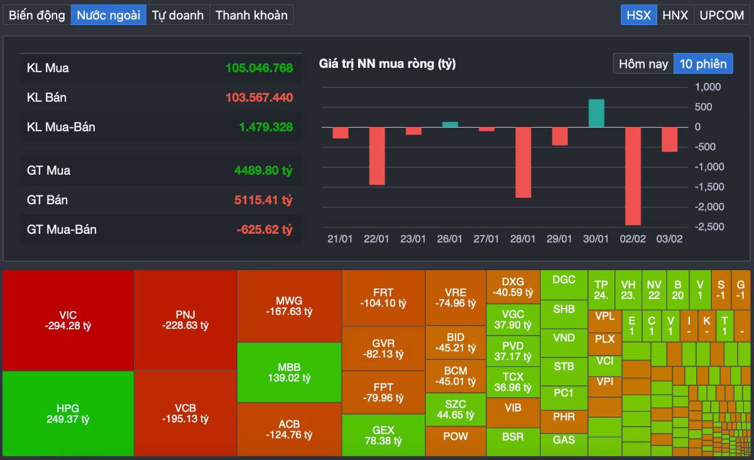Click the HPG 249.37 tỷ tile
The height and width of the screenshot is (460, 754).
pyautogui.click(x=68, y=413)
